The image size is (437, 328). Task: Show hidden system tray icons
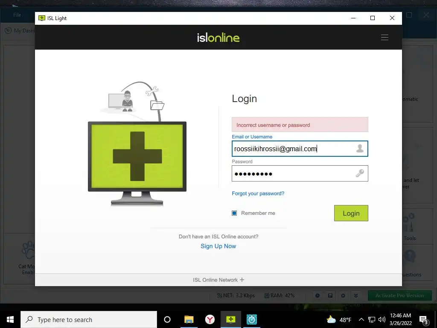[361, 319]
